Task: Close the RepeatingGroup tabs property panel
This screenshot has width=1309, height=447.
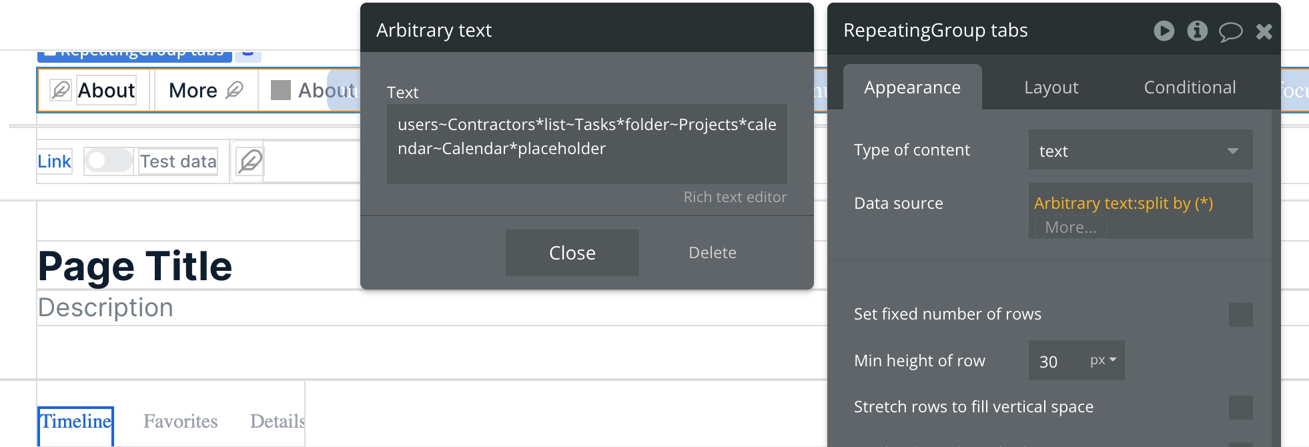Action: point(1264,31)
